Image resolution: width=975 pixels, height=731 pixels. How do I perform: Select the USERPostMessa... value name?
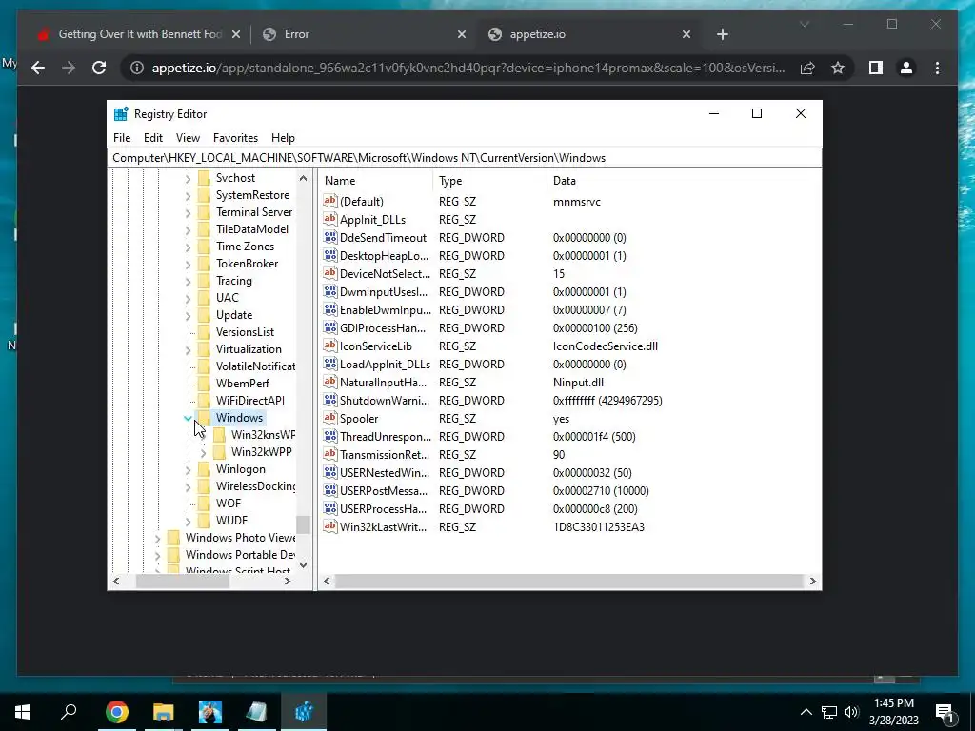coord(384,490)
